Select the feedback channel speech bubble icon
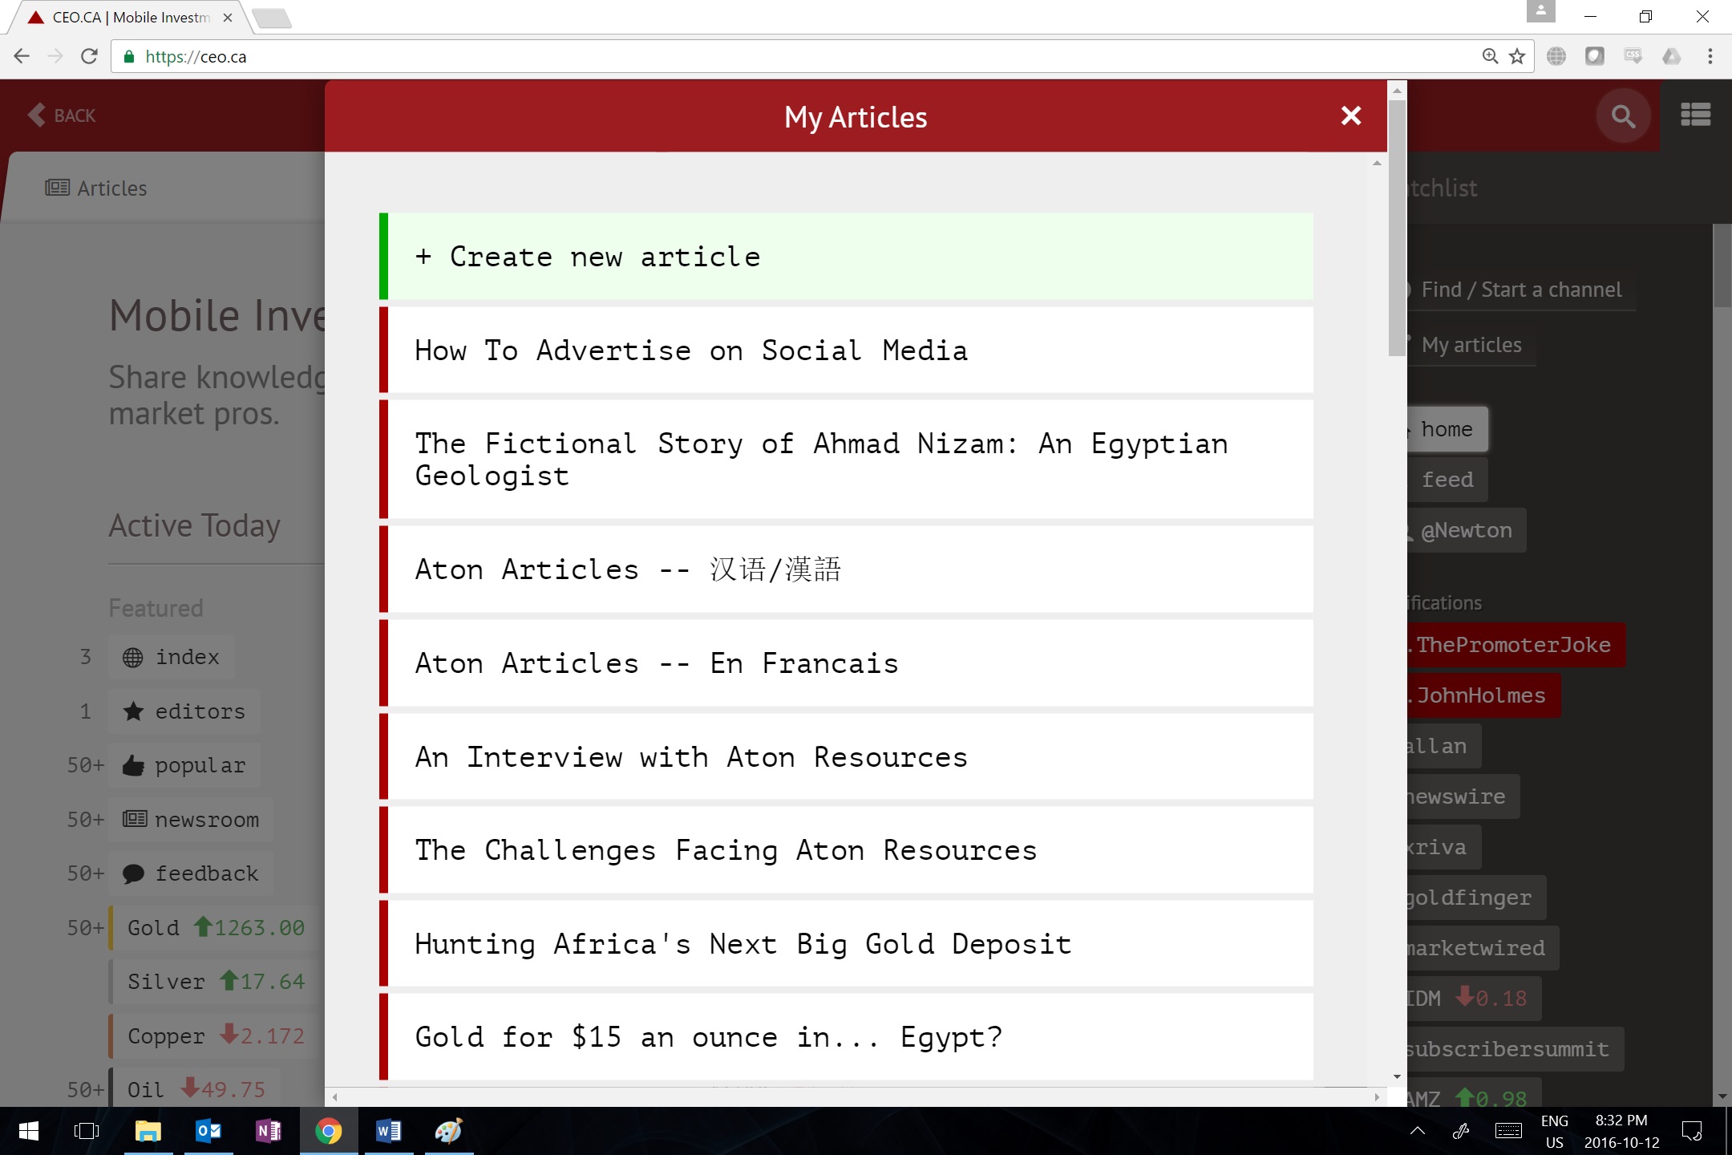 [133, 873]
